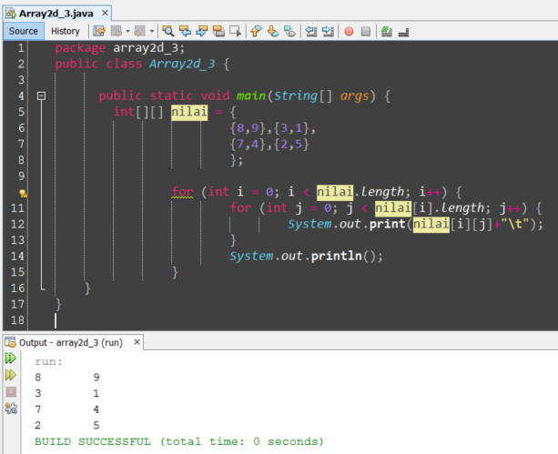Click 'print' call on line 12
558x454 pixels.
(x=387, y=224)
